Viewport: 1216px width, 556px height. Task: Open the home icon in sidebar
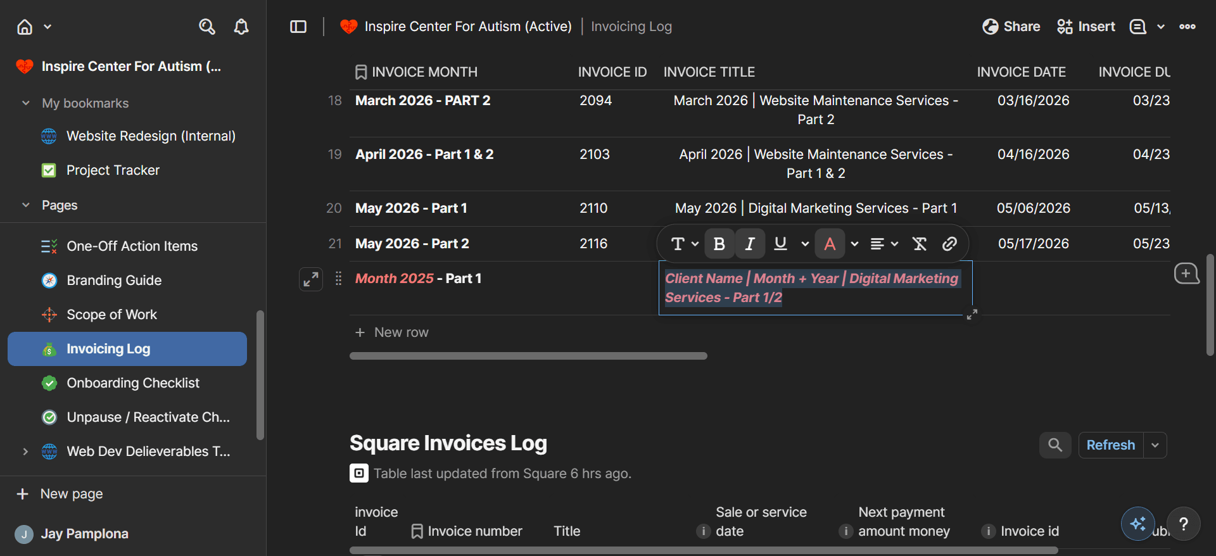[25, 27]
